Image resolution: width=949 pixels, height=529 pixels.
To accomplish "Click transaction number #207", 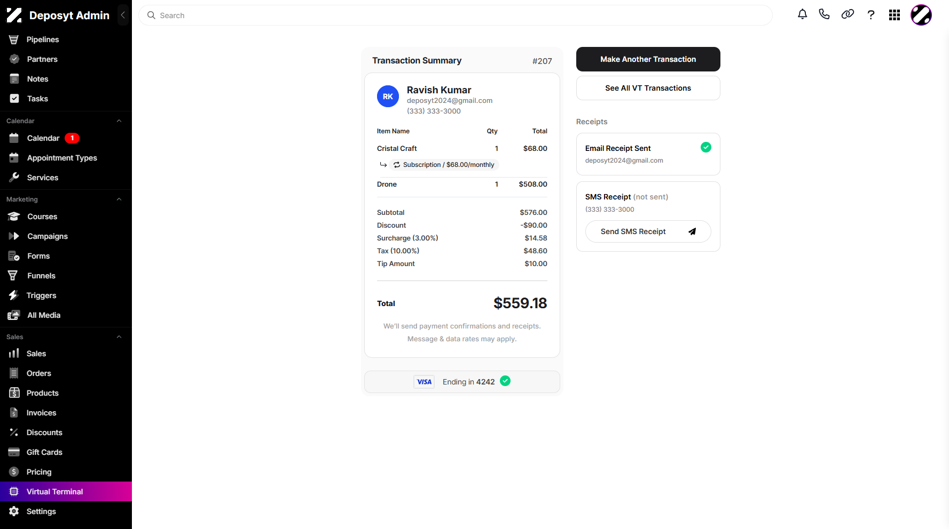I will (x=542, y=61).
